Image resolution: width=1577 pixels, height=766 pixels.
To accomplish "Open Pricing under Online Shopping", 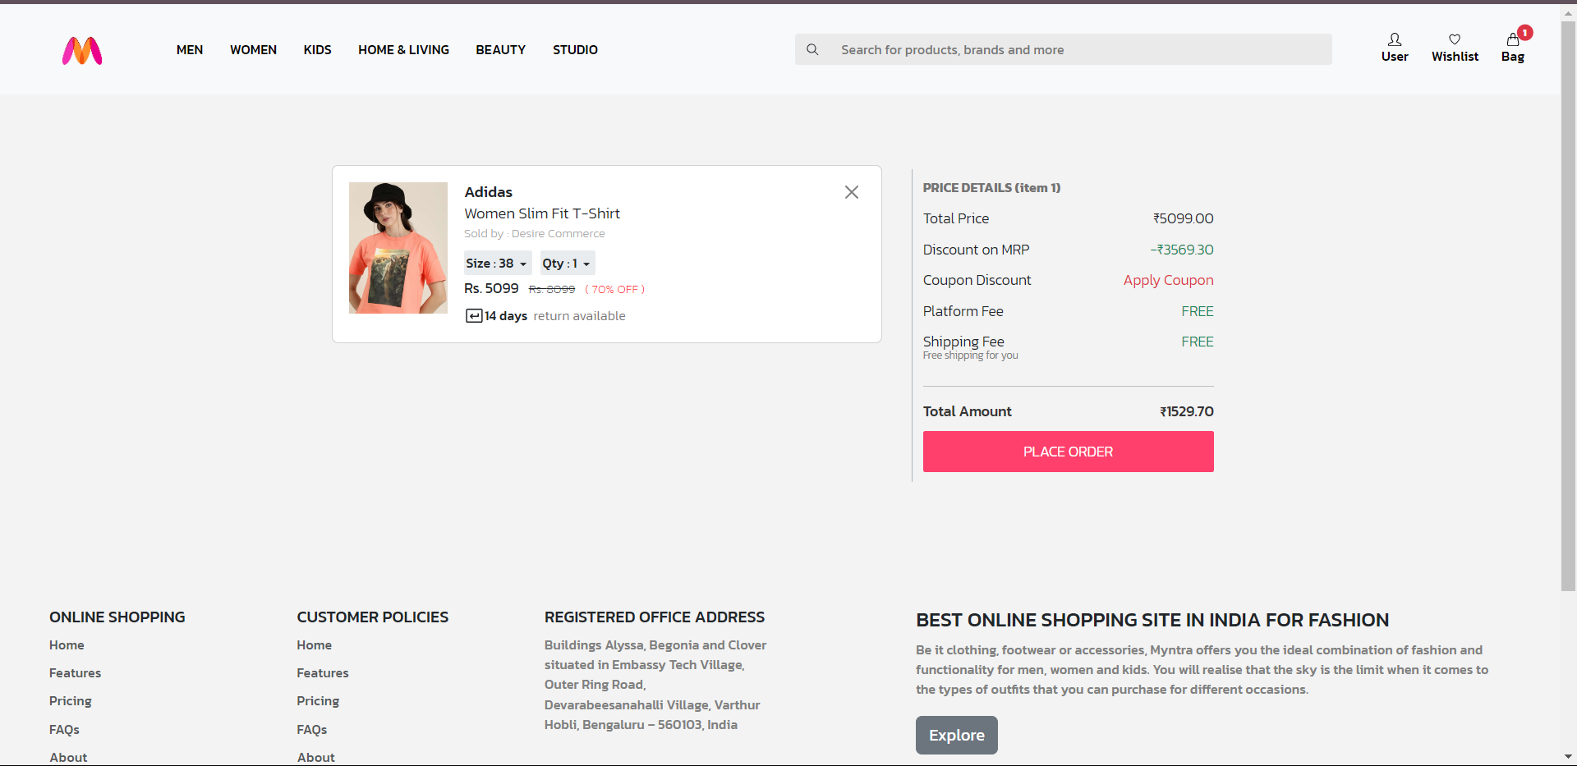I will point(71,701).
